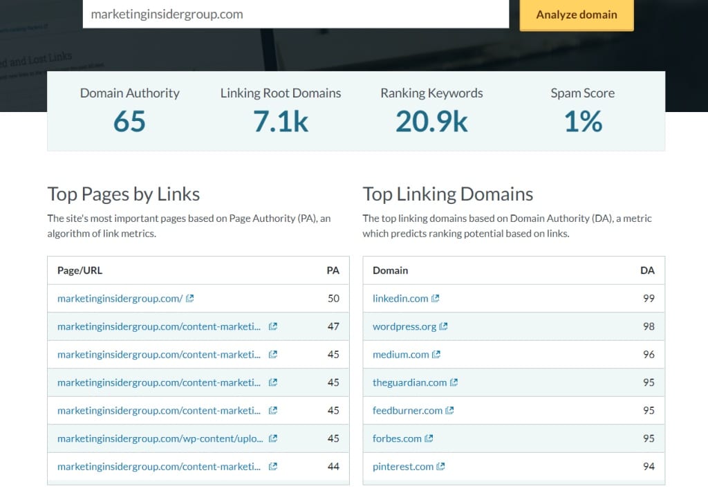Open the marketinginsidergroup.com/ page link
The height and width of the screenshot is (493, 708).
[x=120, y=299]
